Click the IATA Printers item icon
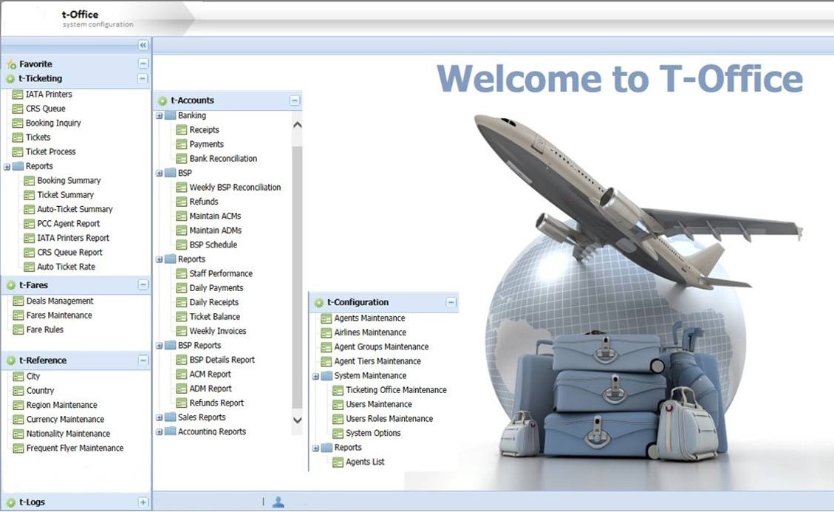The image size is (834, 512). (18, 95)
